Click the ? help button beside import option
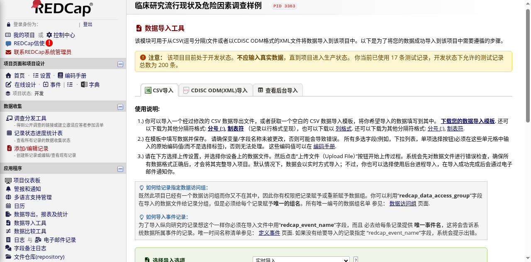531x262 pixels. (356, 260)
